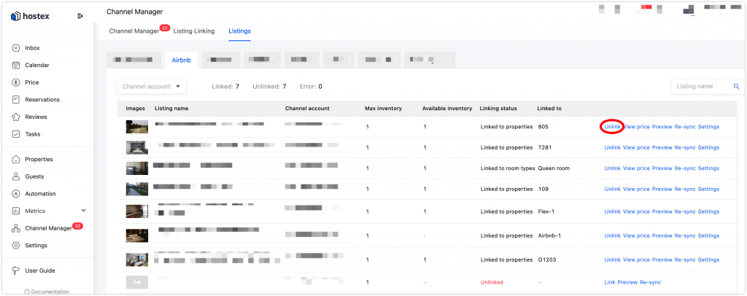Switch to the Channel Manager tab
This screenshot has width=747, height=296.
coord(134,31)
